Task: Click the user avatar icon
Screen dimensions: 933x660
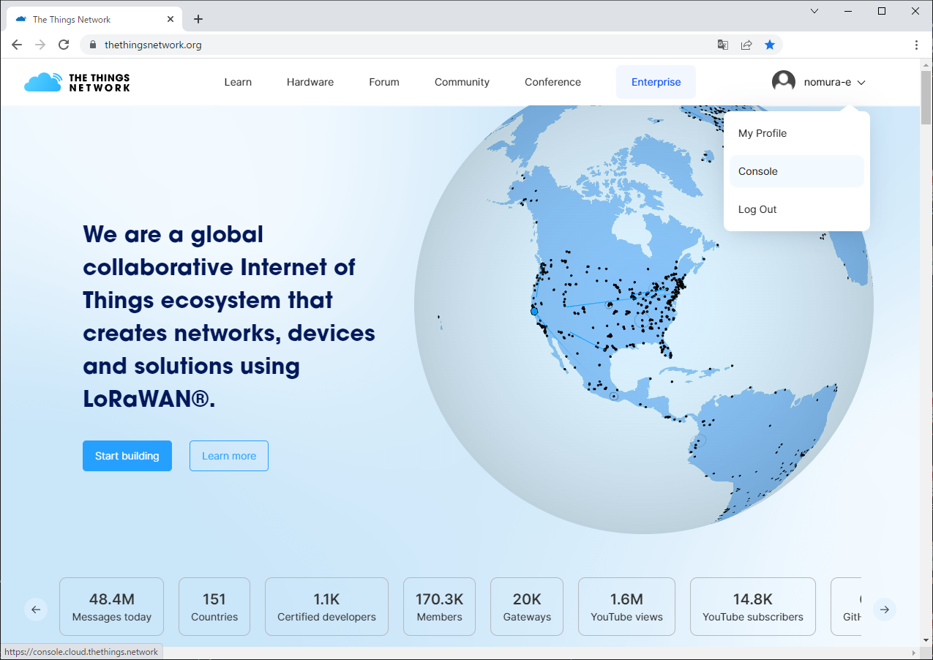Action: [x=784, y=82]
